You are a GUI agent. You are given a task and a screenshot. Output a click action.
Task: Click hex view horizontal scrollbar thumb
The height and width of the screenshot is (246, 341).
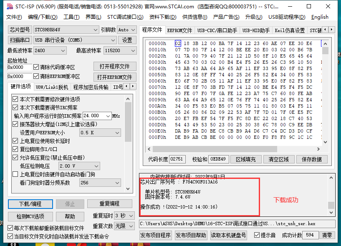215,149
